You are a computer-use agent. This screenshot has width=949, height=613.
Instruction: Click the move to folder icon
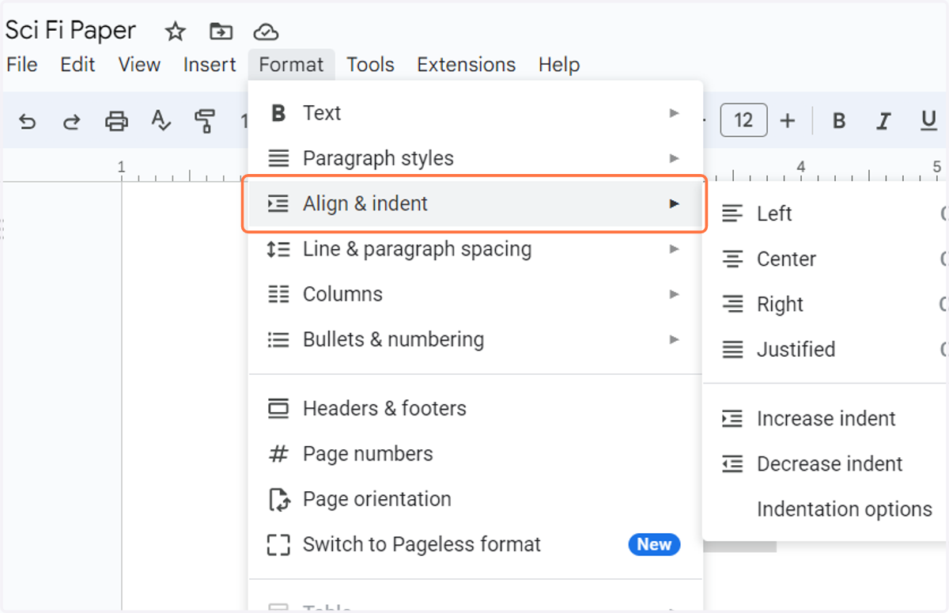(221, 32)
